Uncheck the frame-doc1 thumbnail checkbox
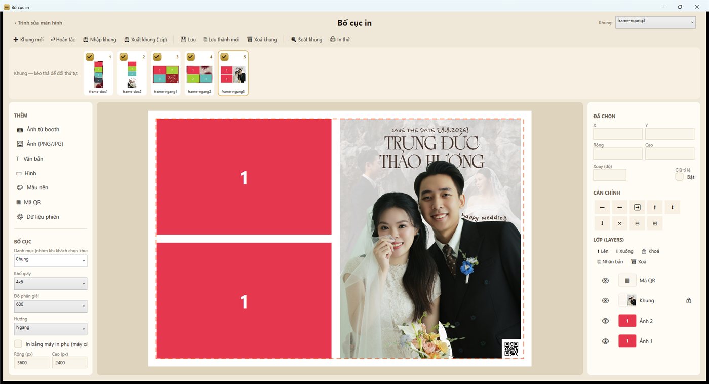This screenshot has width=709, height=384. [x=90, y=57]
